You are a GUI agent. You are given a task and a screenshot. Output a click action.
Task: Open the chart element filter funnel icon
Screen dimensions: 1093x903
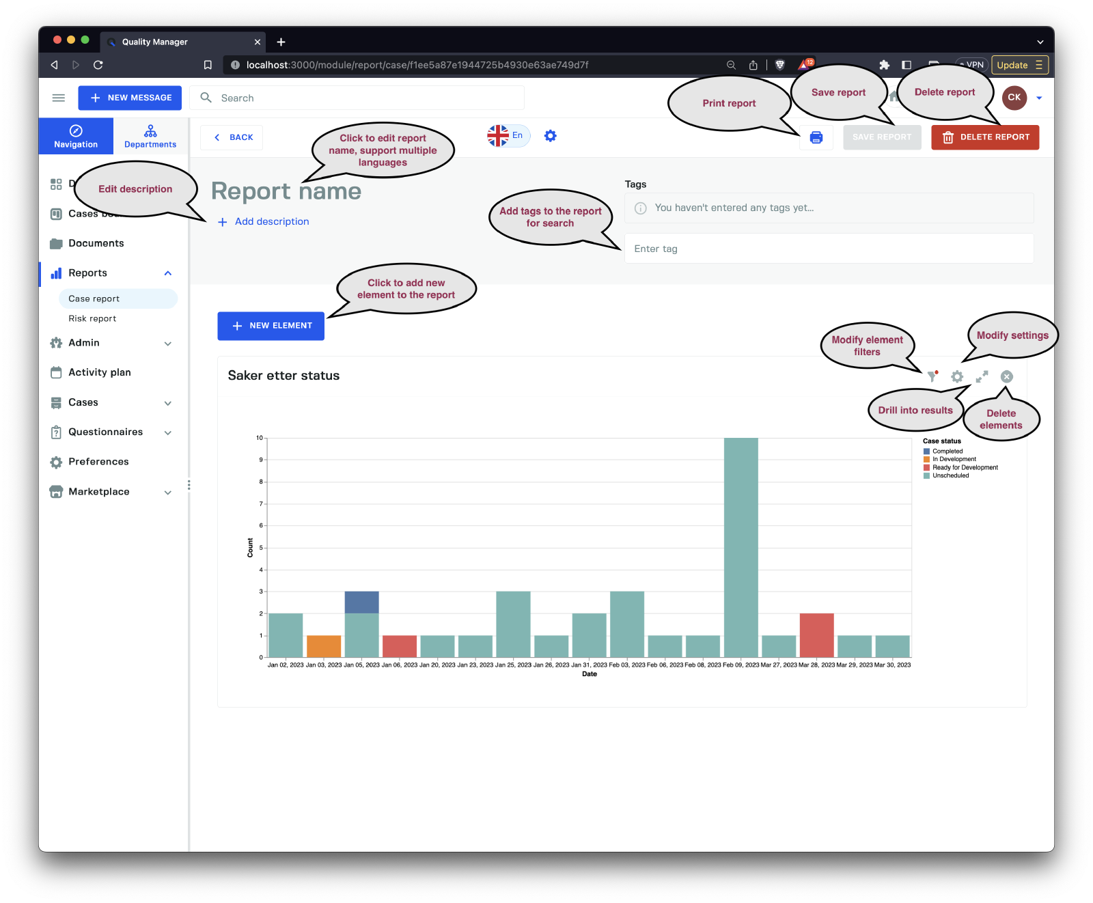932,376
